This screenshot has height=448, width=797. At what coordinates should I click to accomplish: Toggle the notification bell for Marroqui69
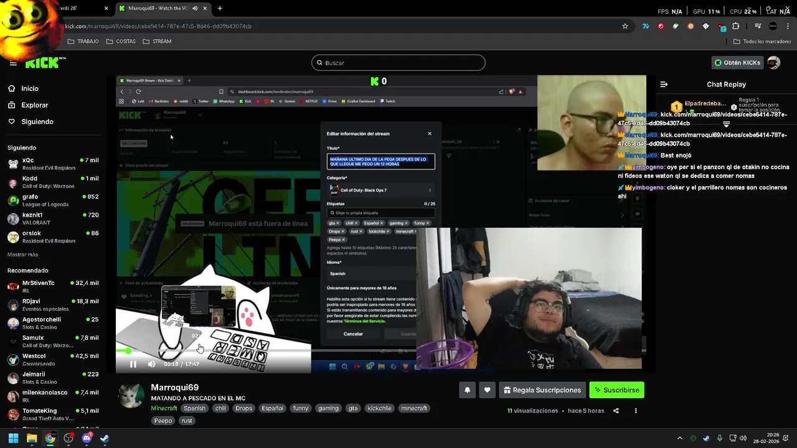[x=467, y=390]
